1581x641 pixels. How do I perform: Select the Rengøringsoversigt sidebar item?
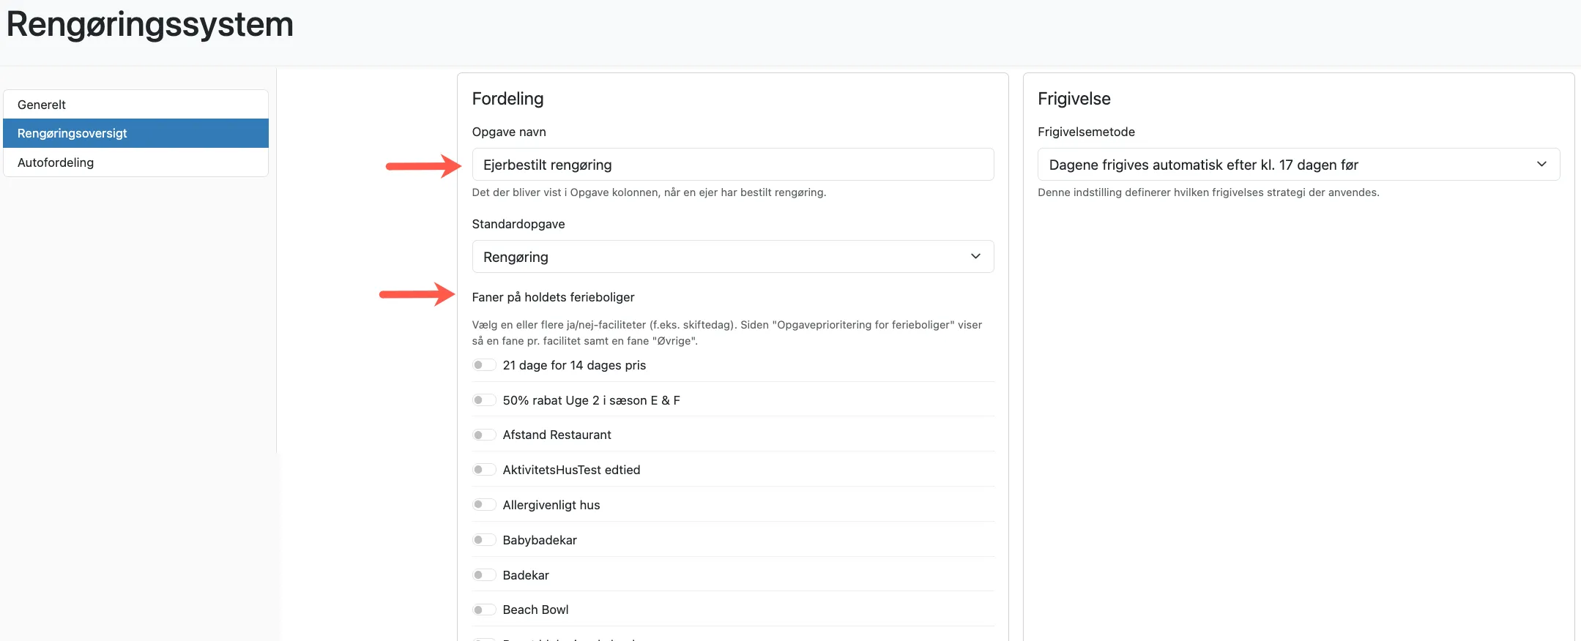click(x=136, y=133)
